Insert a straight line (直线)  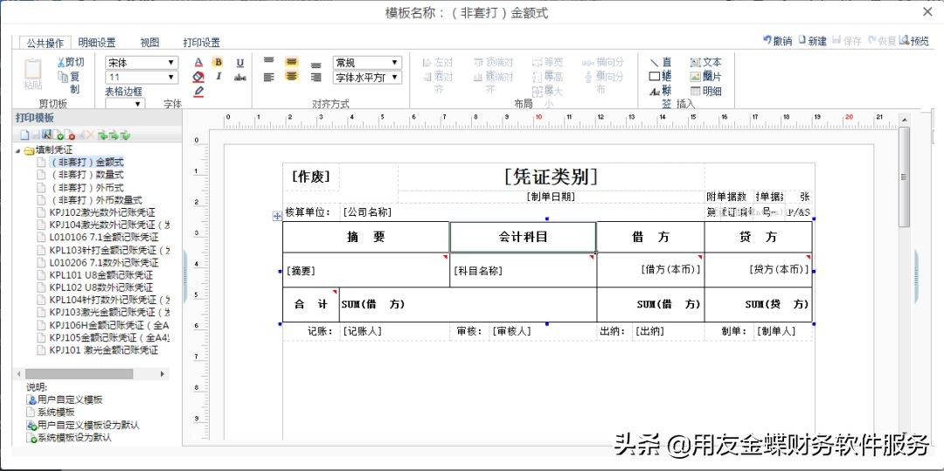point(661,62)
